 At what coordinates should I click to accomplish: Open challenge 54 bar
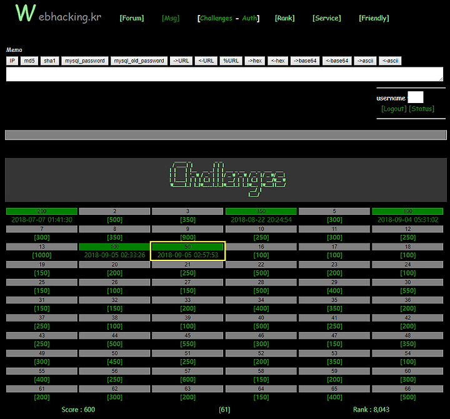407,353
